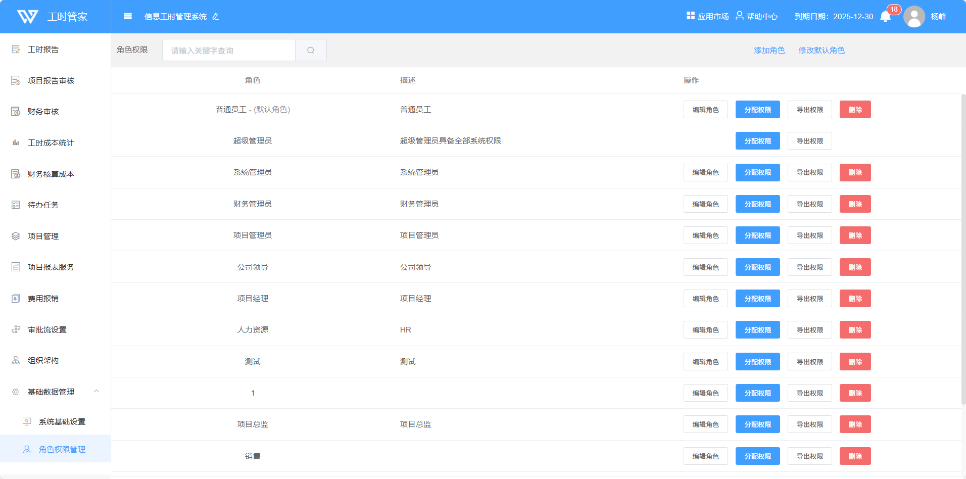The height and width of the screenshot is (479, 966).
Task: Click 添加角色 link
Action: click(x=769, y=51)
